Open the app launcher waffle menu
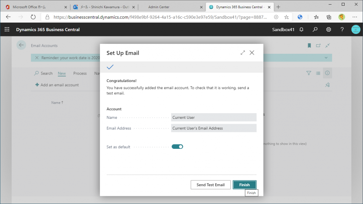Screen dimensions: 363x204 pos(7,29)
